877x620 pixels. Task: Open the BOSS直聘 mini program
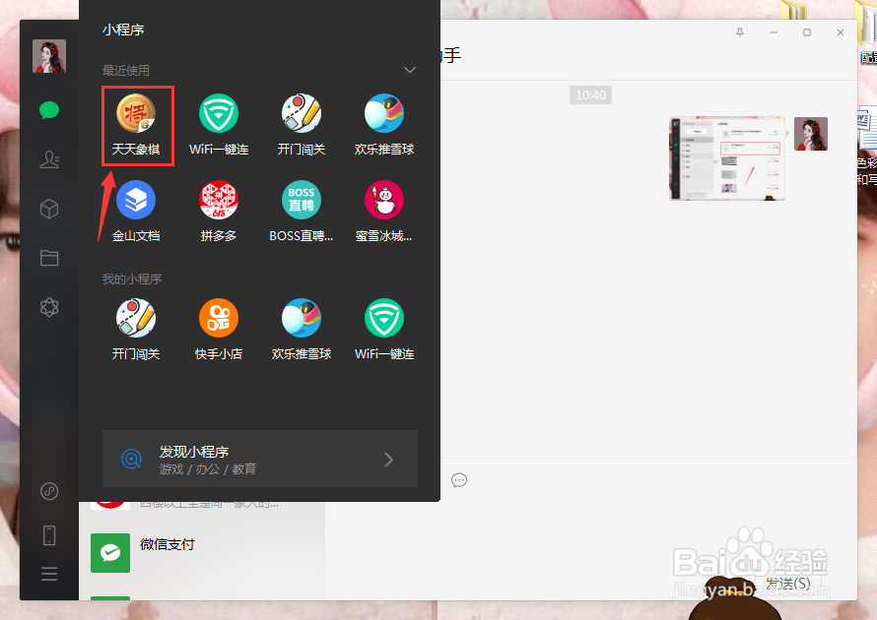click(x=302, y=212)
